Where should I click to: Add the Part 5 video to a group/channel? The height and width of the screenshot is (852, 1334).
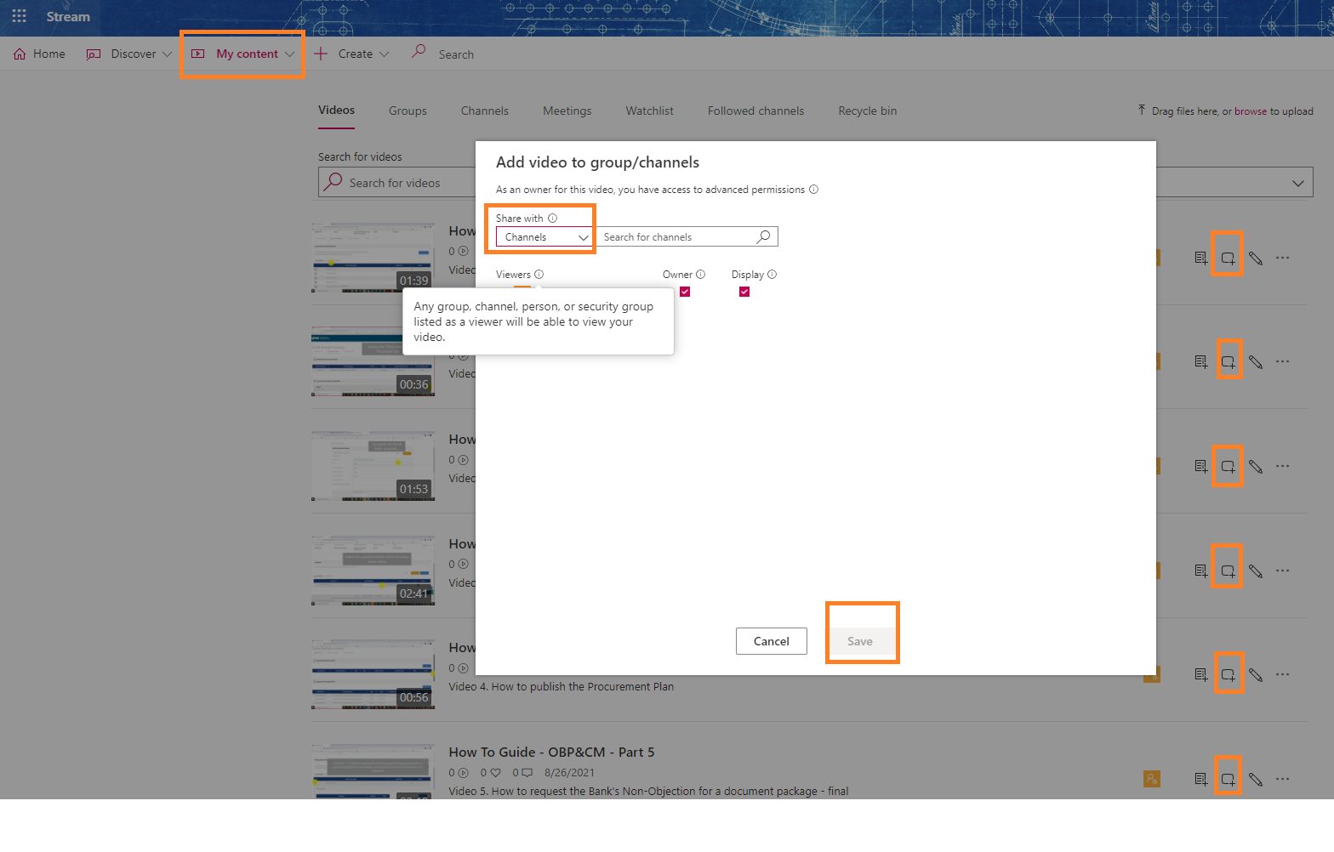click(1228, 779)
